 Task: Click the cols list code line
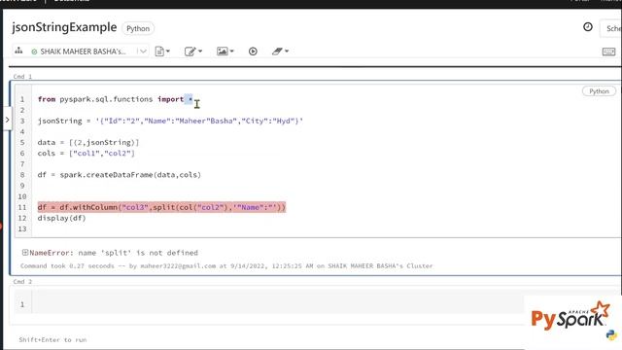coord(86,154)
